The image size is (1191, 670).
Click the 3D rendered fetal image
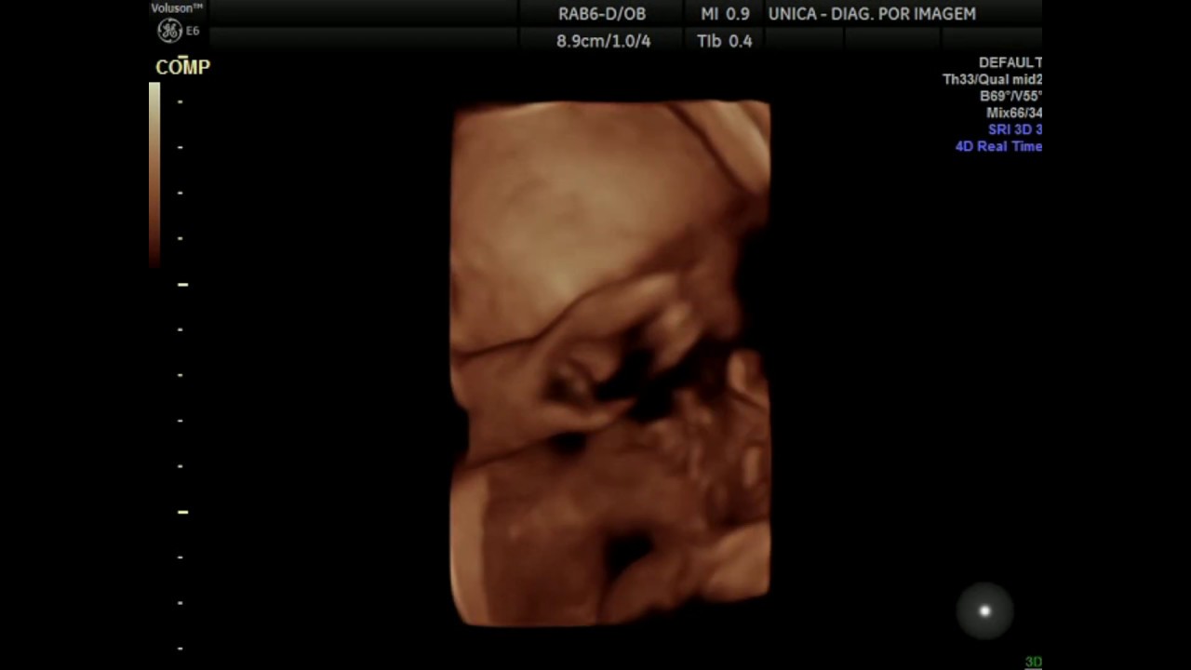610,363
